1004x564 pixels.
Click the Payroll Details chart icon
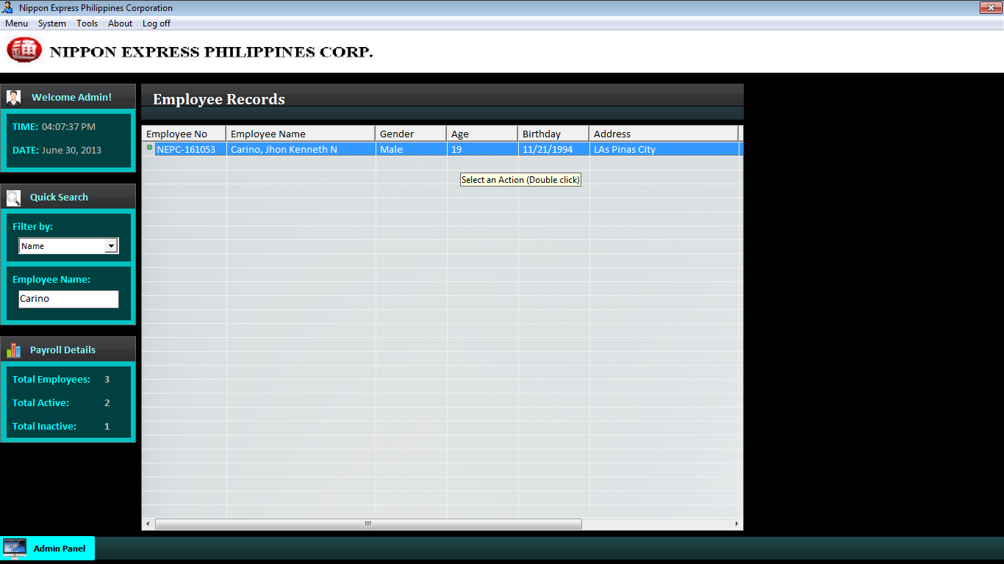pos(13,350)
